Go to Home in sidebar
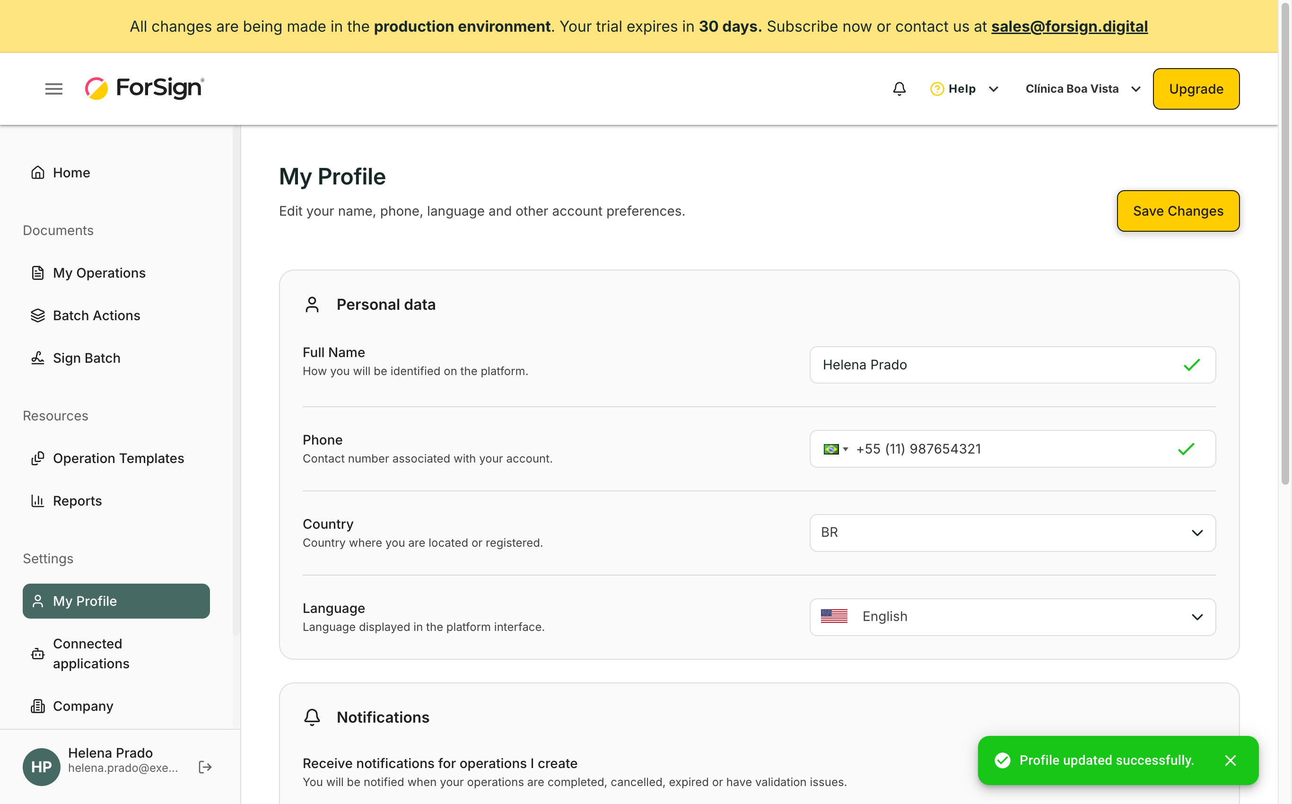The height and width of the screenshot is (804, 1292). point(116,173)
